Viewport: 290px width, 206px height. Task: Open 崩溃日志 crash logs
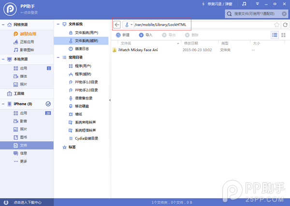tap(81, 49)
